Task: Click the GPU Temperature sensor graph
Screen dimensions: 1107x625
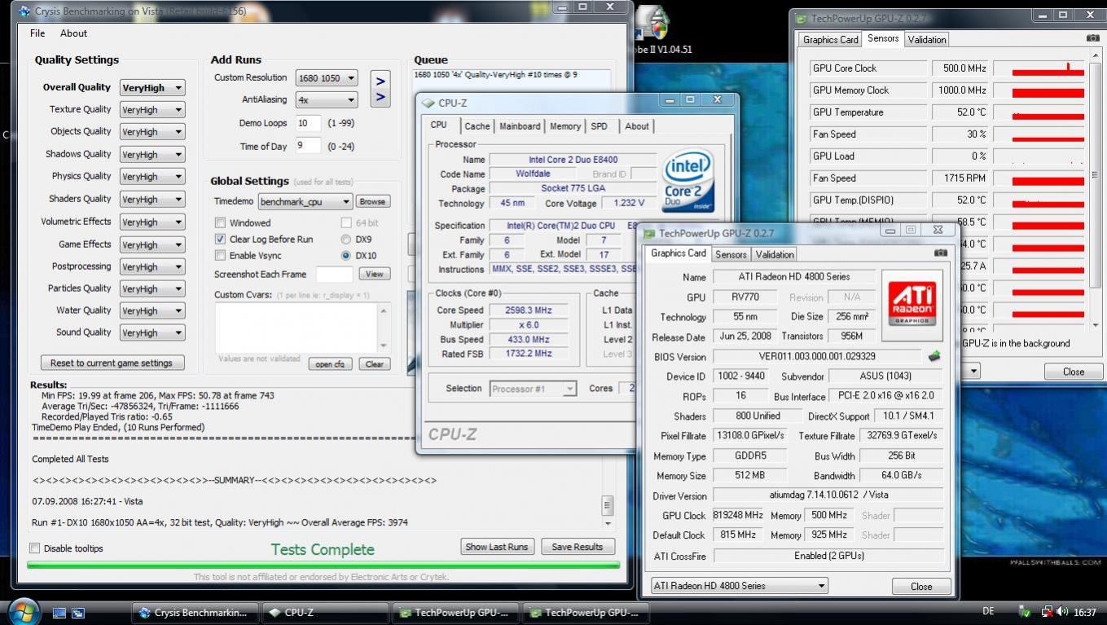Action: pos(1039,112)
